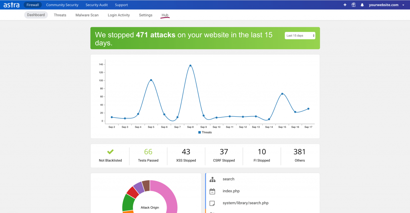Click the green Not Blacklisted checkmark
This screenshot has height=213, width=410.
click(x=111, y=152)
